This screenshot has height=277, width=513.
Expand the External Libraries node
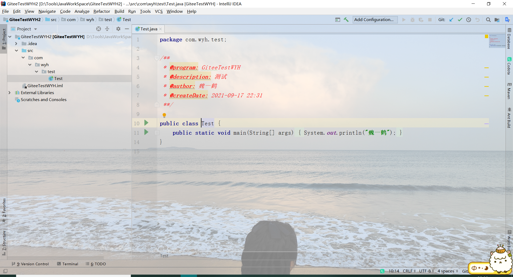coord(10,93)
